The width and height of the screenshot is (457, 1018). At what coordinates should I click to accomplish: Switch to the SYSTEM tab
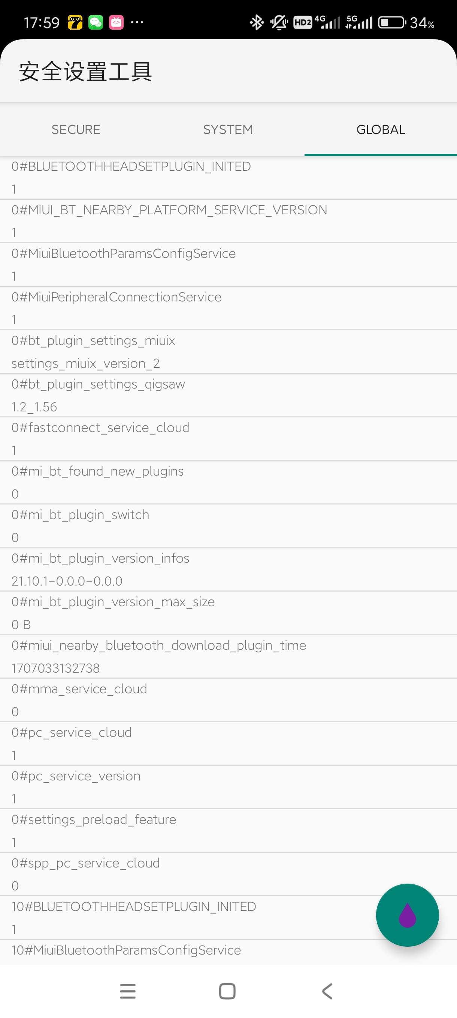pos(228,130)
